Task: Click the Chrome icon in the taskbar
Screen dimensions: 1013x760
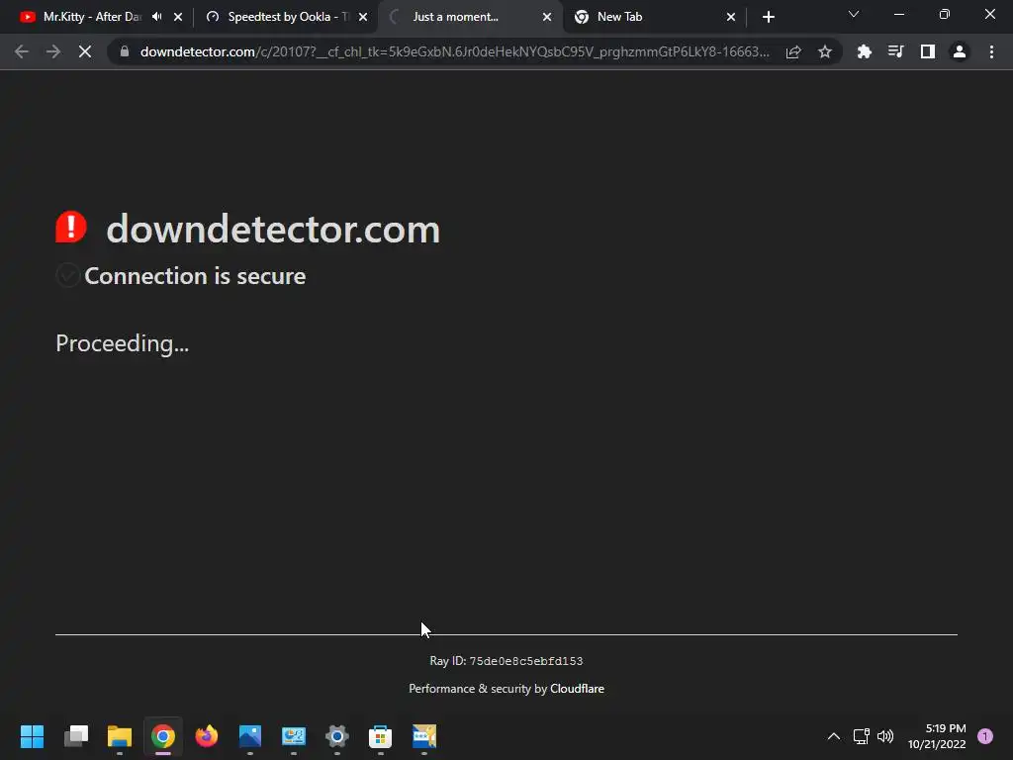Action: tap(163, 736)
